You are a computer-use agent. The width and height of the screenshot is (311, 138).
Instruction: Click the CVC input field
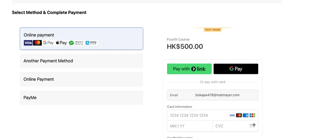click(235, 126)
